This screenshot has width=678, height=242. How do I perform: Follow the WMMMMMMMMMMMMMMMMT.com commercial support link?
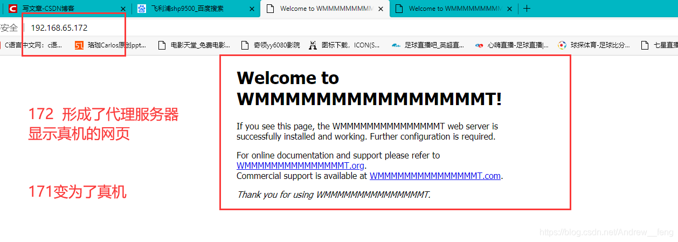coord(435,176)
